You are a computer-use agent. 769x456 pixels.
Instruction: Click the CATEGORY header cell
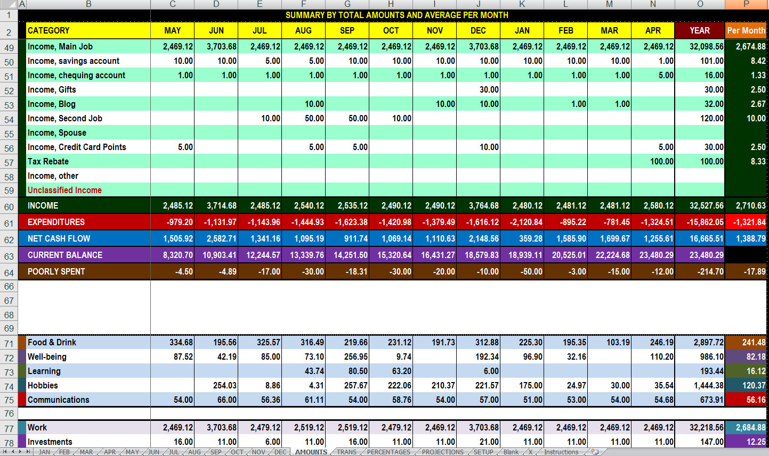88,31
